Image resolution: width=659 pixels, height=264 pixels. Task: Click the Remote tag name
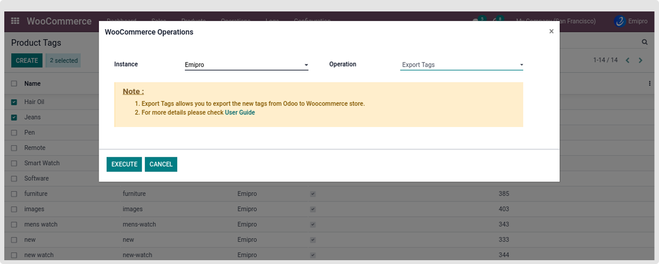point(35,148)
